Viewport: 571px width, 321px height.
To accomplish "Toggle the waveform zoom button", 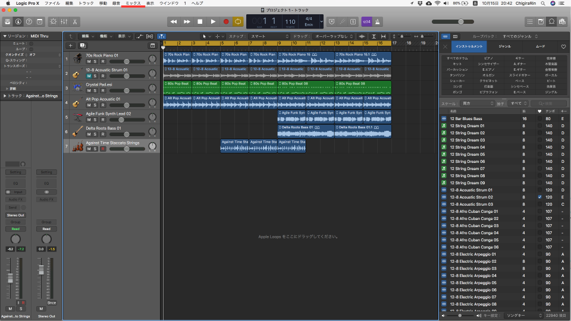I will coord(362,36).
